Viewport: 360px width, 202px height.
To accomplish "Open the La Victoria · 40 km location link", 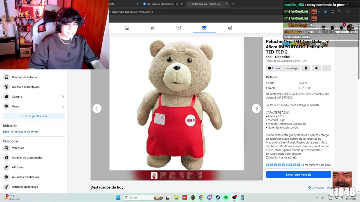I will (x=321, y=188).
